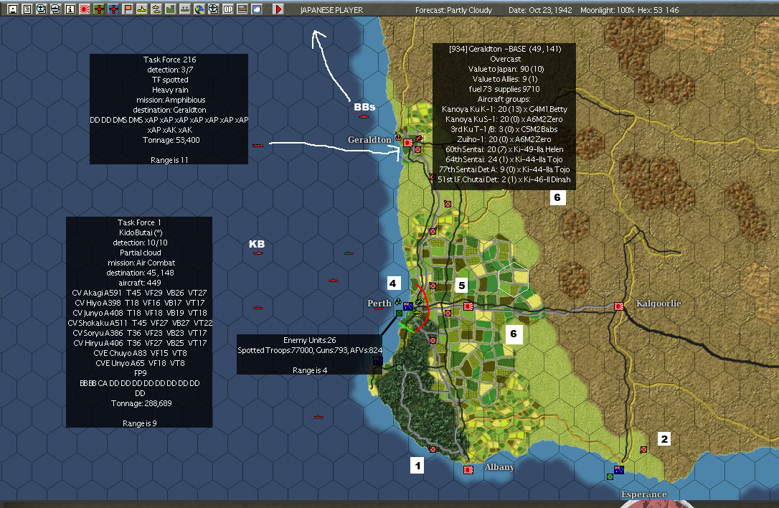Select the Japanese land unit northwest of Albany
This screenshot has height=508, width=779.
[x=433, y=449]
